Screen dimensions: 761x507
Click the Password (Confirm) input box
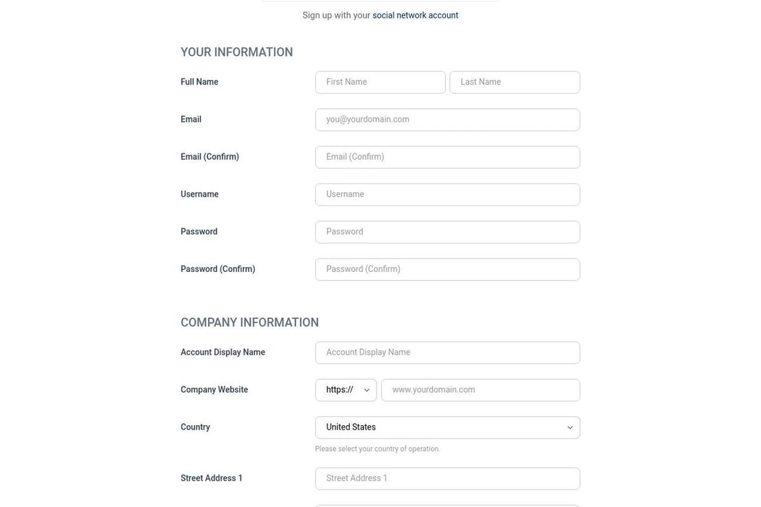(x=447, y=269)
